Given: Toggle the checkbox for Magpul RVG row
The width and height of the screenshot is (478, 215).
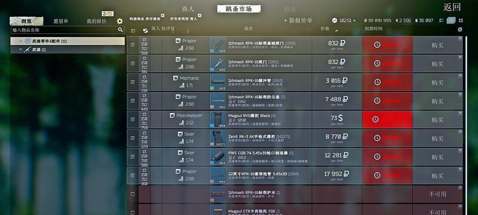Looking at the screenshot, I should [133, 119].
